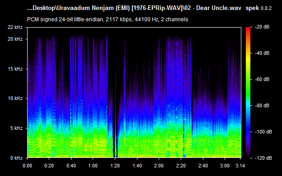282x176 pixels.
Task: Click the 22 kHz frequency label
Action: [15, 27]
